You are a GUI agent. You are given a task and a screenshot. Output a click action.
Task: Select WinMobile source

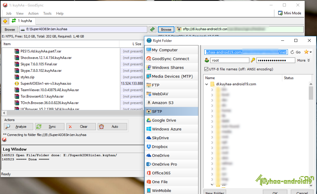coord(172,190)
